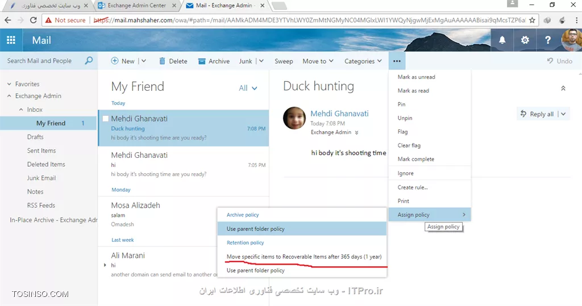Click Mehdi Ghanavati sender avatar
Screen dimensions: 582x306
[x=294, y=118]
